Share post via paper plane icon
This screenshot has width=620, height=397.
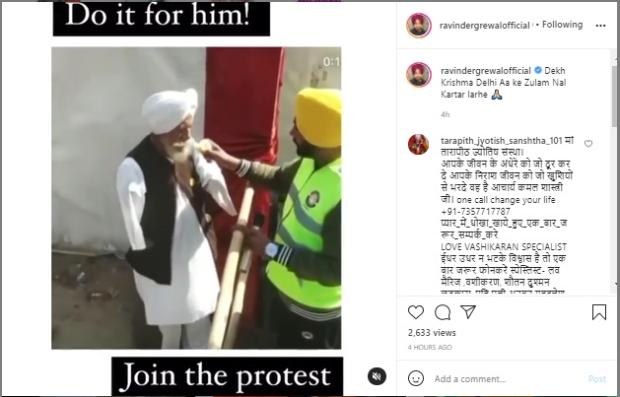(468, 312)
